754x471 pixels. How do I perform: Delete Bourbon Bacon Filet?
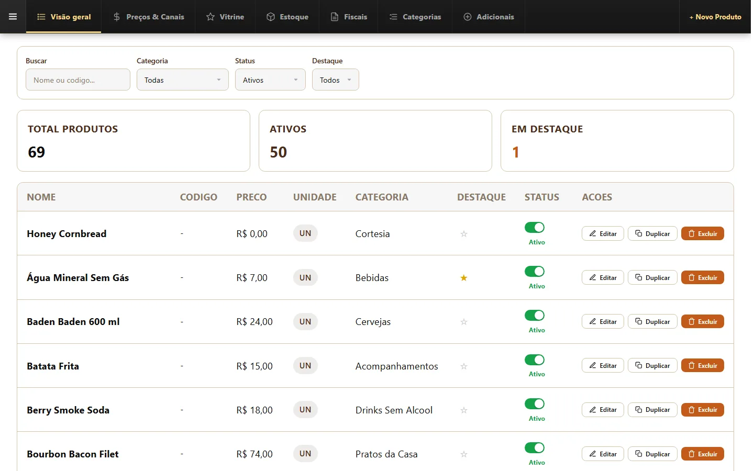[703, 454]
